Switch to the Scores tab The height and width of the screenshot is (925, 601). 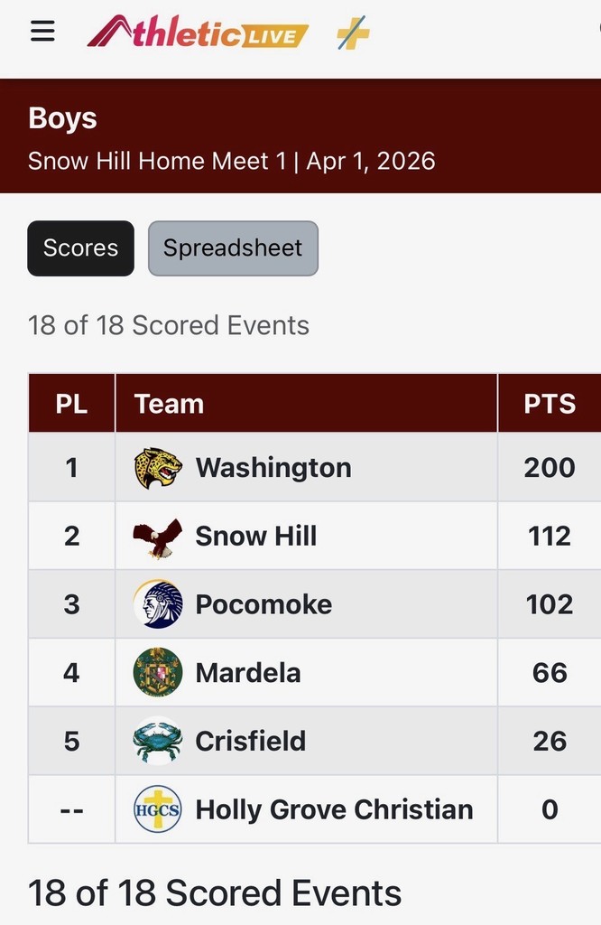(x=81, y=248)
